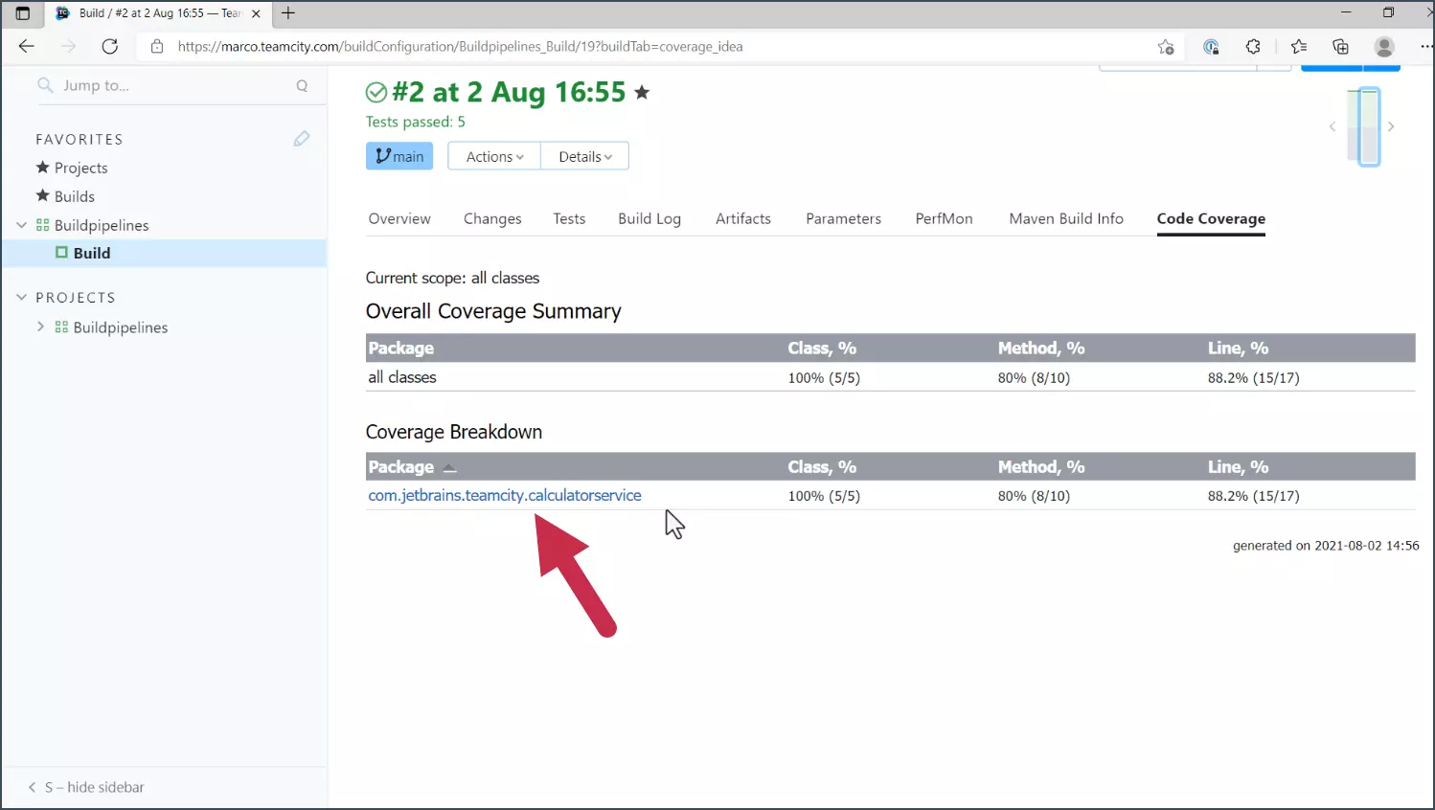Open the browser favorites star list icon
The image size is (1435, 810).
pos(1298,46)
